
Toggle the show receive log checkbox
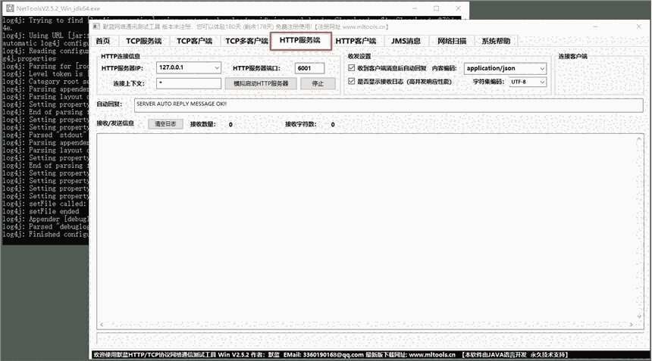[351, 81]
